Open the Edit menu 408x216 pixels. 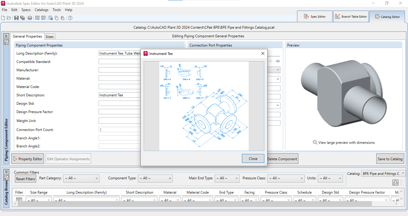[x=14, y=10]
